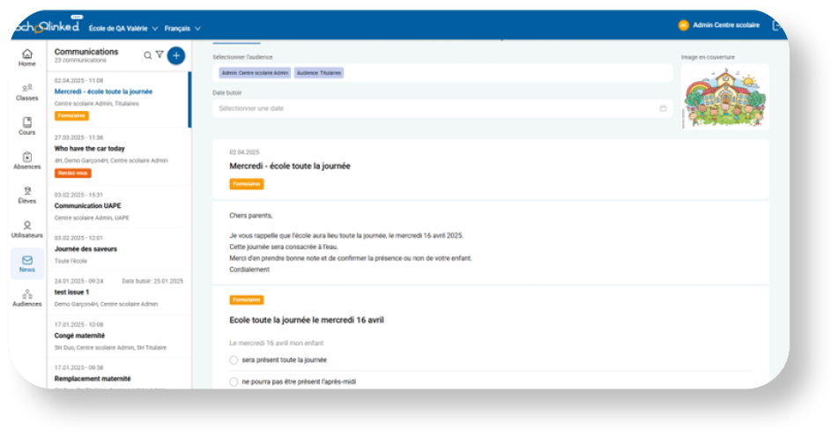Image resolution: width=838 pixels, height=437 pixels.
Task: Add a new communication with plus button
Action: (x=176, y=56)
